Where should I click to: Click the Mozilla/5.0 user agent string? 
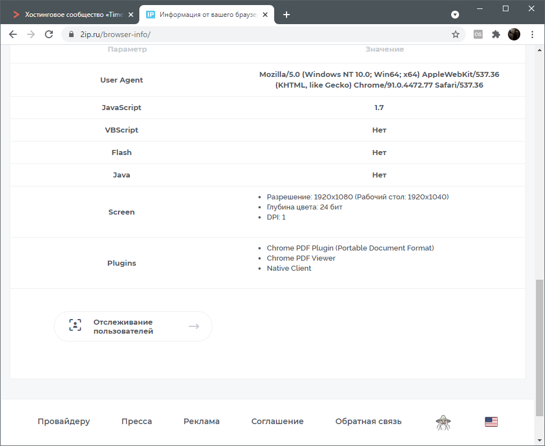[379, 80]
